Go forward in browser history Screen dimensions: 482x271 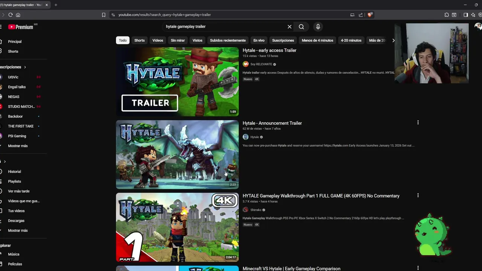(x=3, y=15)
